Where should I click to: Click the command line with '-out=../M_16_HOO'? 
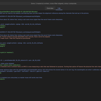pyautogui.click(x=20, y=60)
